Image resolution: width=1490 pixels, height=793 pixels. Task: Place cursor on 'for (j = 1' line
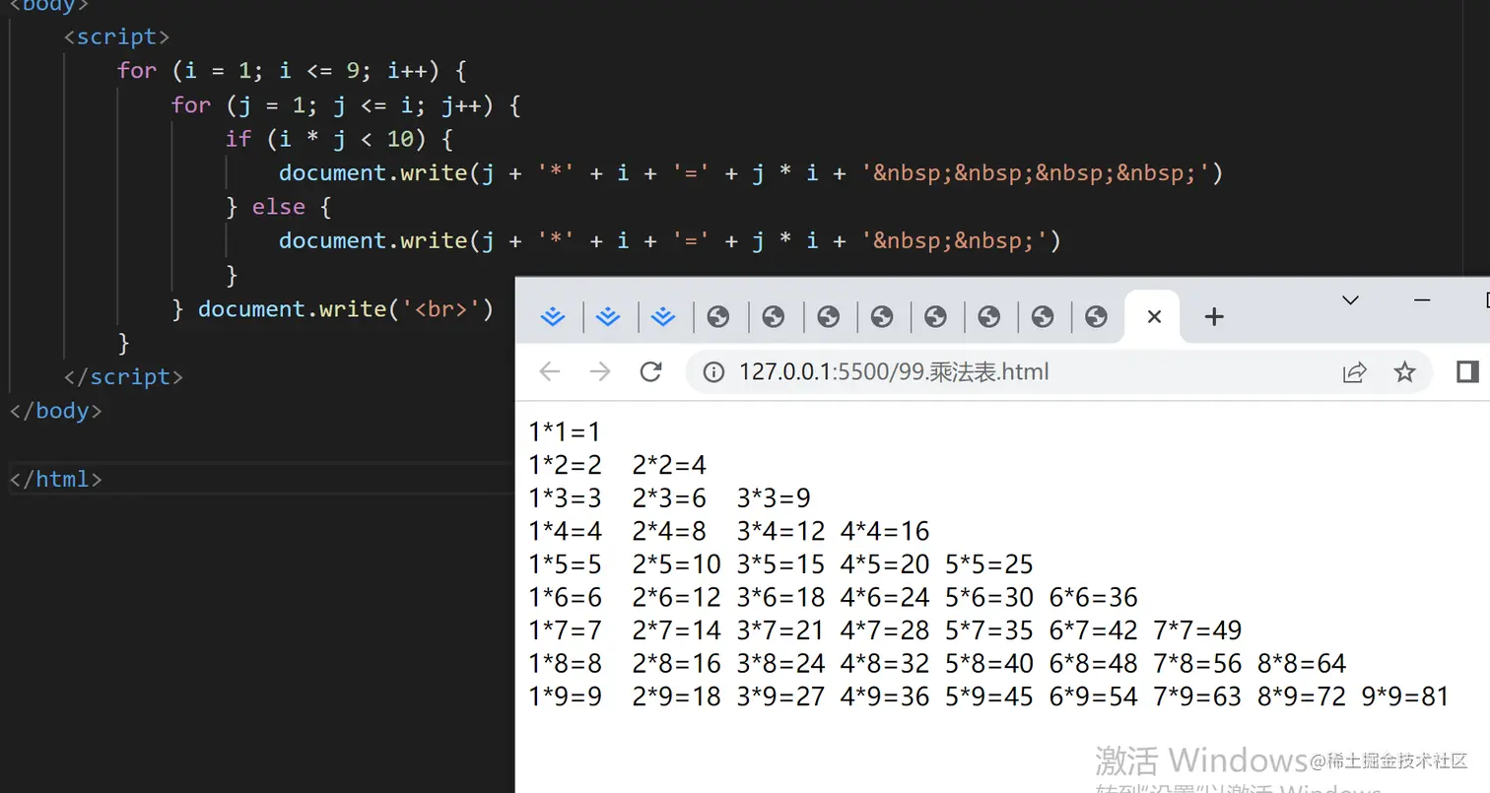click(346, 104)
